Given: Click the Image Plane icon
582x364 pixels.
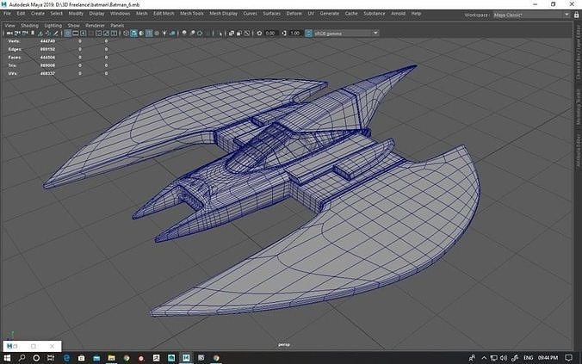Looking at the screenshot, I should tap(40, 33).
